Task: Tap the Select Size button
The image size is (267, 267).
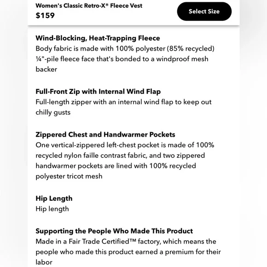Action: (x=204, y=12)
